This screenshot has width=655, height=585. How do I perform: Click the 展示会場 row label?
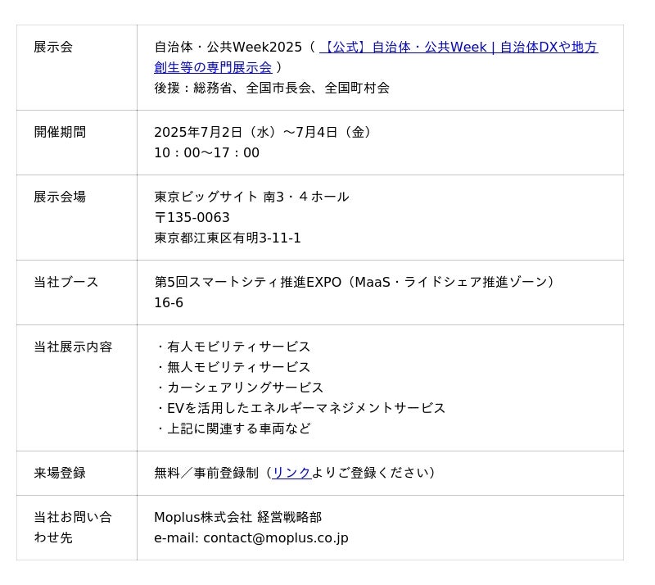coord(60,197)
